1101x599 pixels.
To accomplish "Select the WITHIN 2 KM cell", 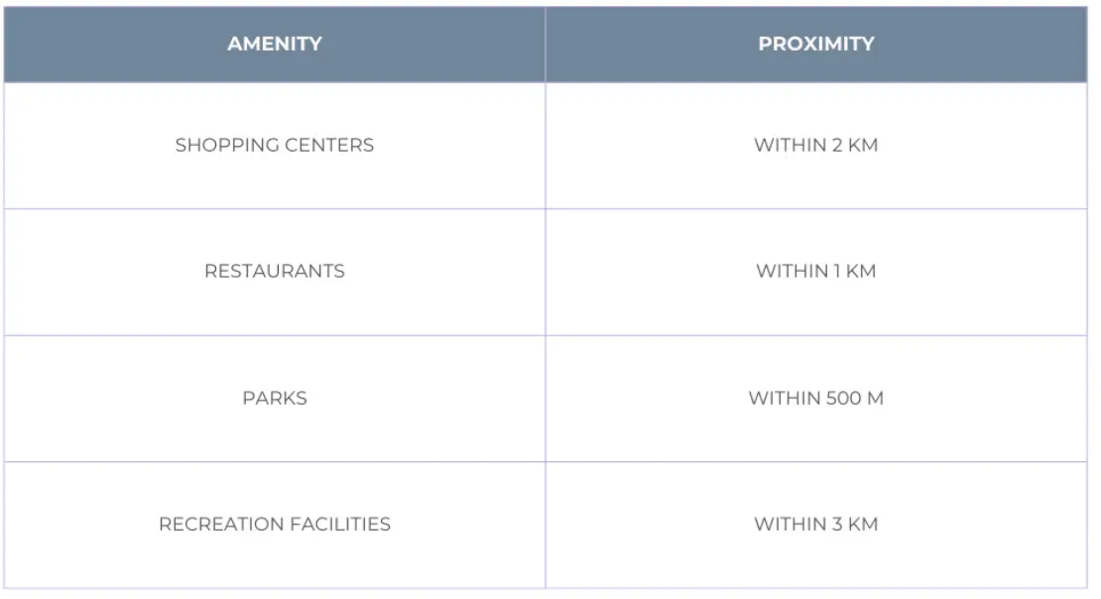I will click(x=815, y=145).
